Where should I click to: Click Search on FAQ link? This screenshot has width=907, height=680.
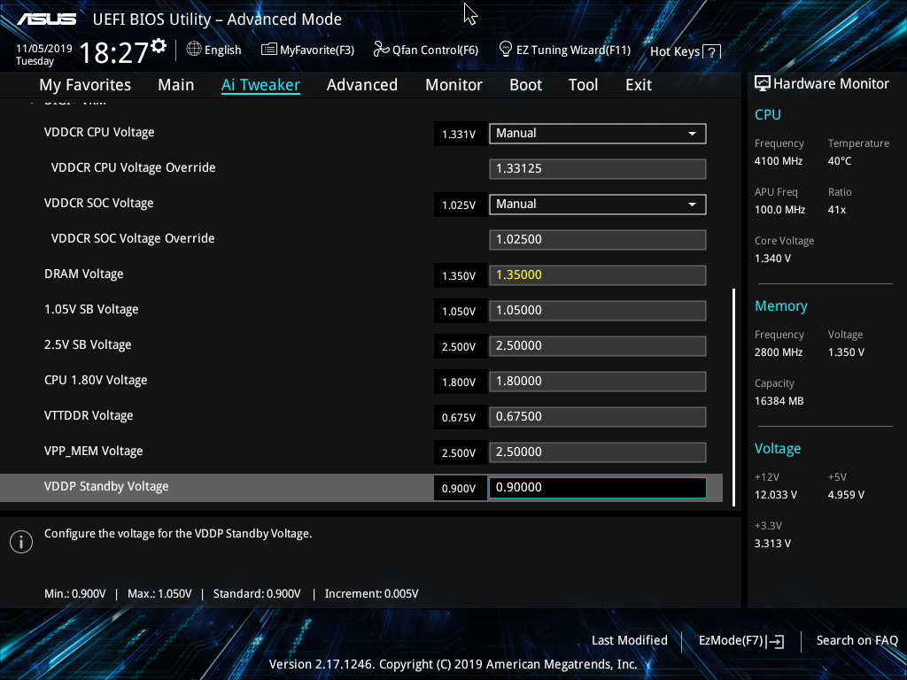tap(857, 640)
